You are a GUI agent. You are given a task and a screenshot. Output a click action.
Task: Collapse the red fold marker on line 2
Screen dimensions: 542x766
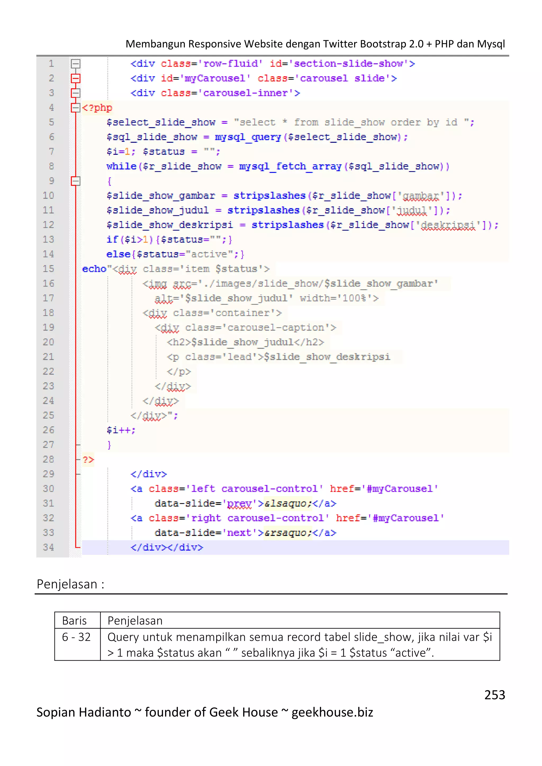tap(76, 78)
